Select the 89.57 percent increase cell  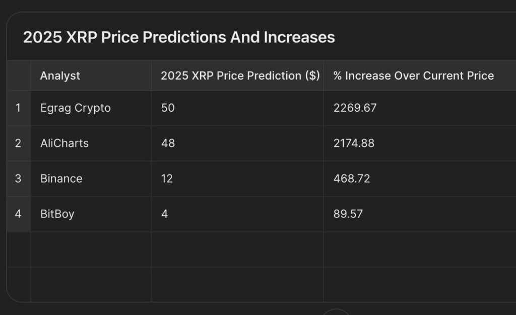[x=348, y=214]
